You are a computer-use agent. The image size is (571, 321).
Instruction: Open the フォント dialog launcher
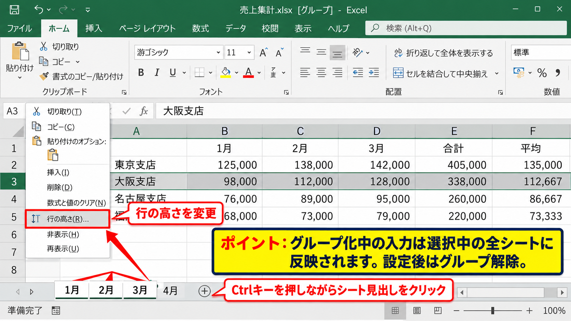point(286,92)
